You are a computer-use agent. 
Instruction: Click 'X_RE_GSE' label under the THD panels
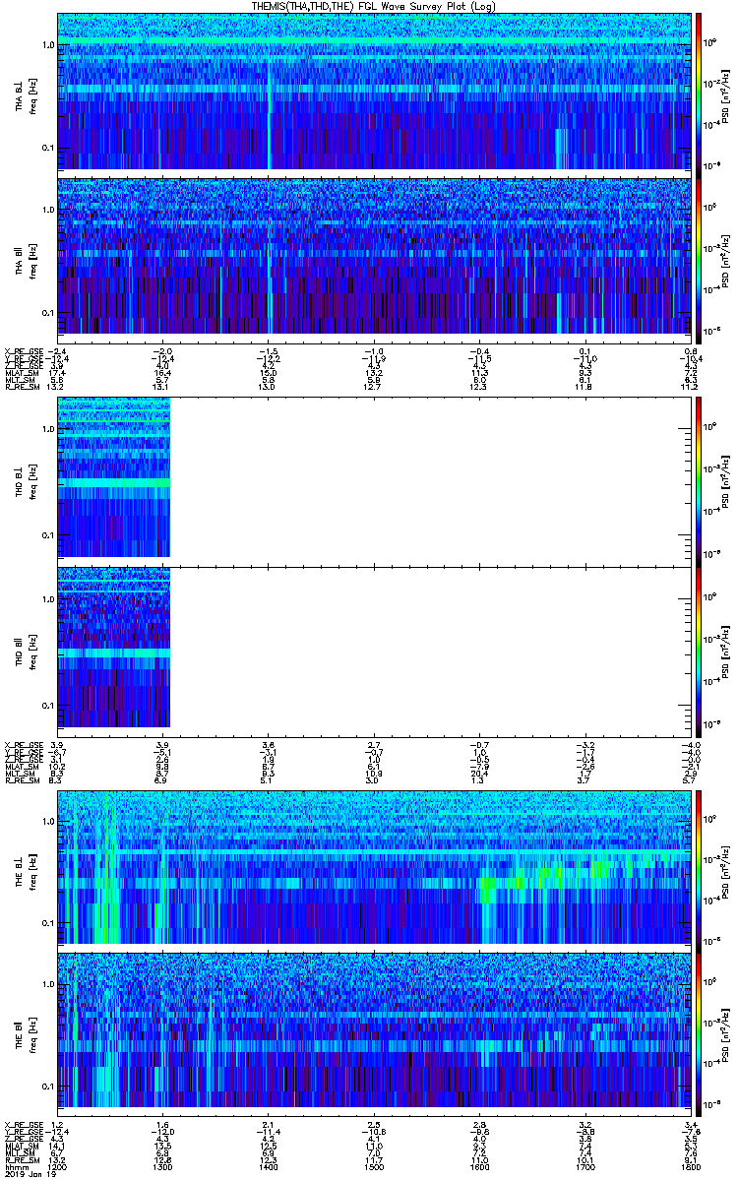[x=24, y=745]
